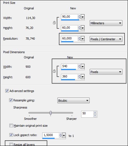This screenshot has width=128, height=146.
Task: Disable the Lock aspect ratio checkbox
Action: 11,135
